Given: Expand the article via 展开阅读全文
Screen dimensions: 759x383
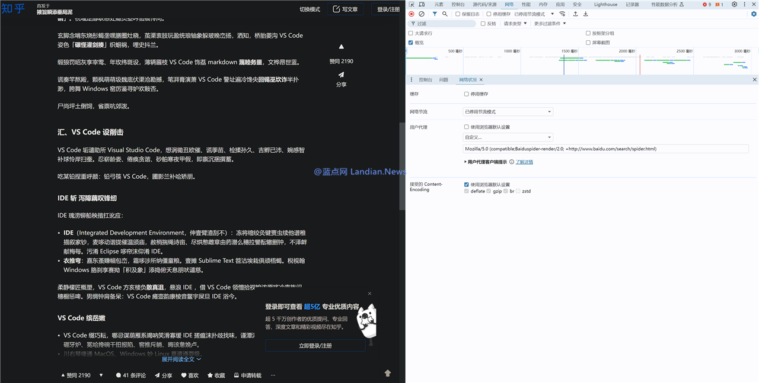Looking at the screenshot, I should tap(181, 359).
